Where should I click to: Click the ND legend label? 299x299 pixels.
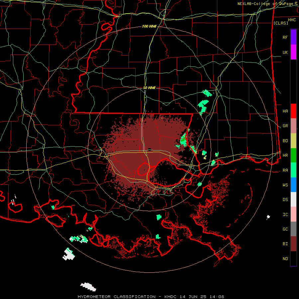pyautogui.click(x=285, y=258)
